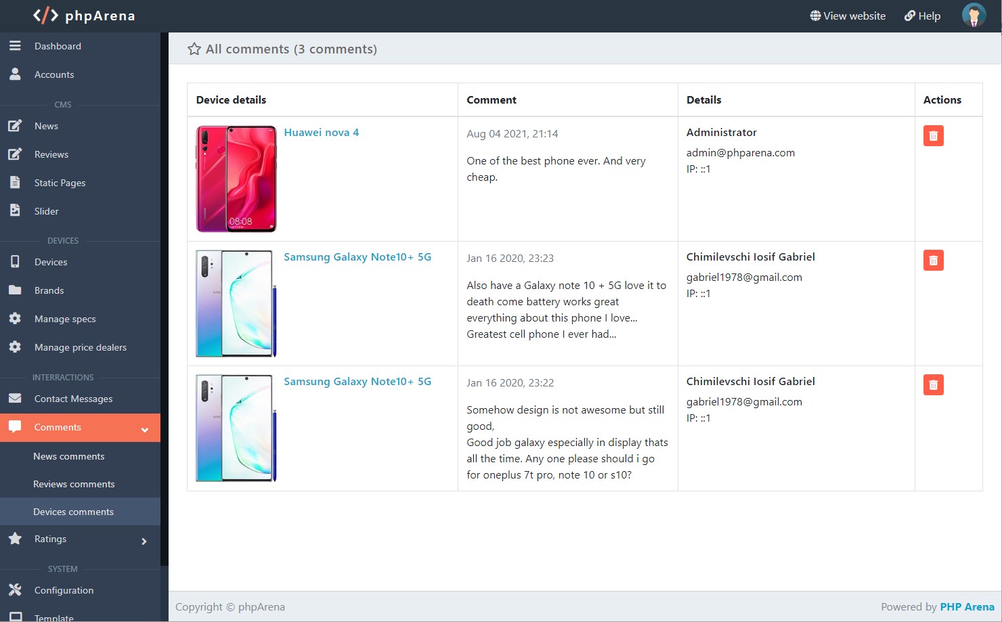Image resolution: width=1002 pixels, height=622 pixels.
Task: Click the Dashboard hamburger icon
Action: point(15,46)
